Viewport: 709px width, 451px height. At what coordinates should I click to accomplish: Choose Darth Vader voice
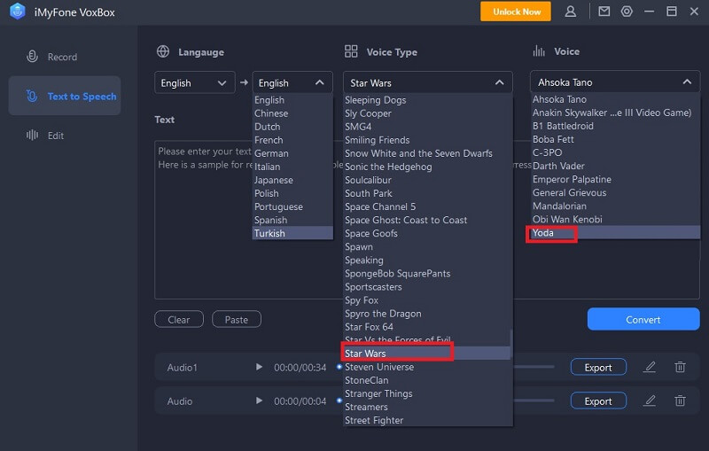coord(615,166)
